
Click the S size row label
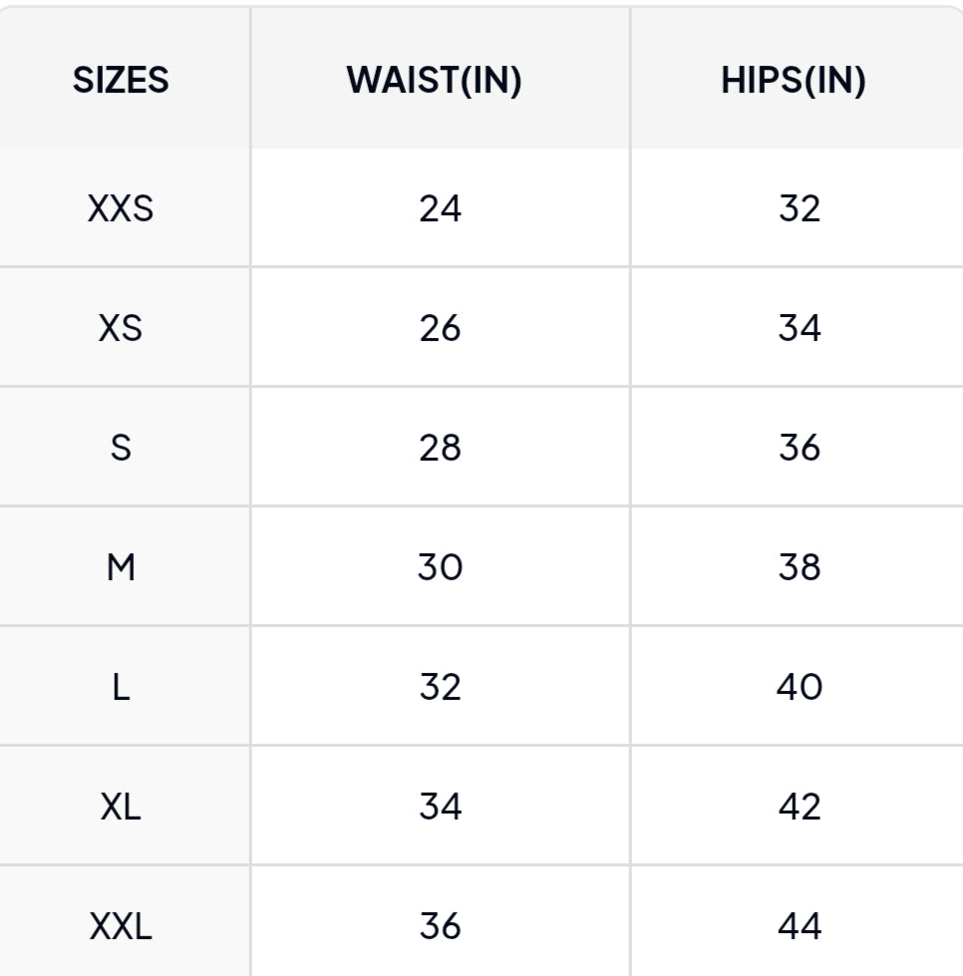pyautogui.click(x=121, y=448)
